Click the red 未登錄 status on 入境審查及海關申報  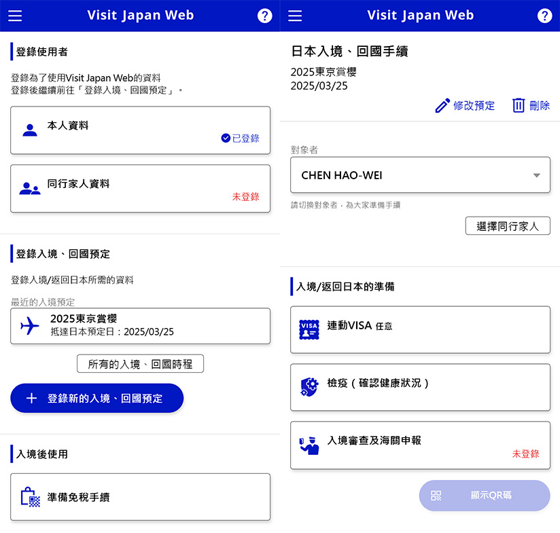pyautogui.click(x=526, y=454)
